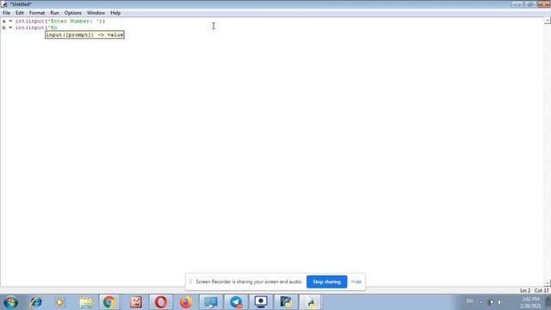Open the clock showing 2:02 PM
Viewport: 551px width, 310px height.
530,302
